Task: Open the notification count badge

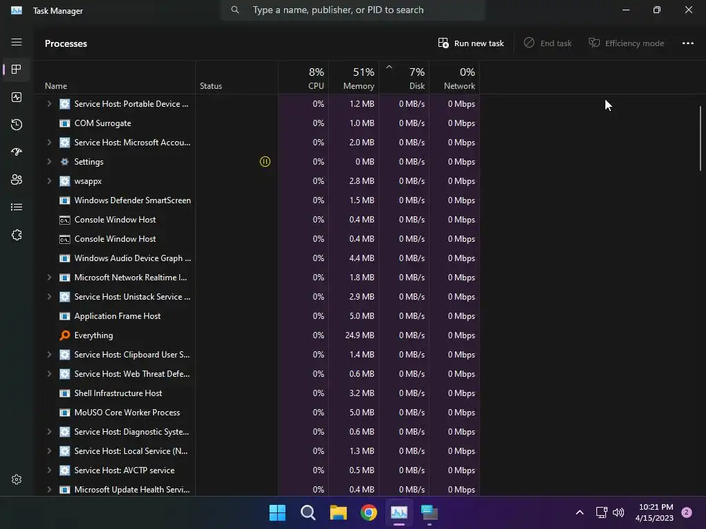Action: click(687, 512)
